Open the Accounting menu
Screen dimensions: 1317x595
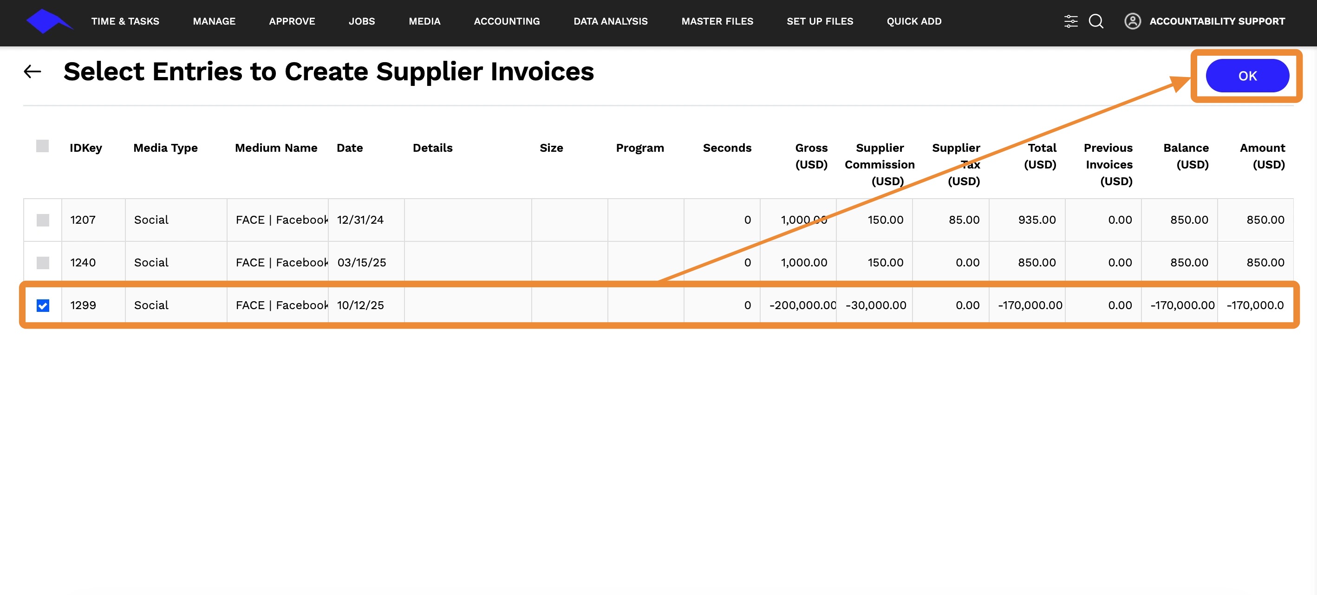tap(506, 21)
